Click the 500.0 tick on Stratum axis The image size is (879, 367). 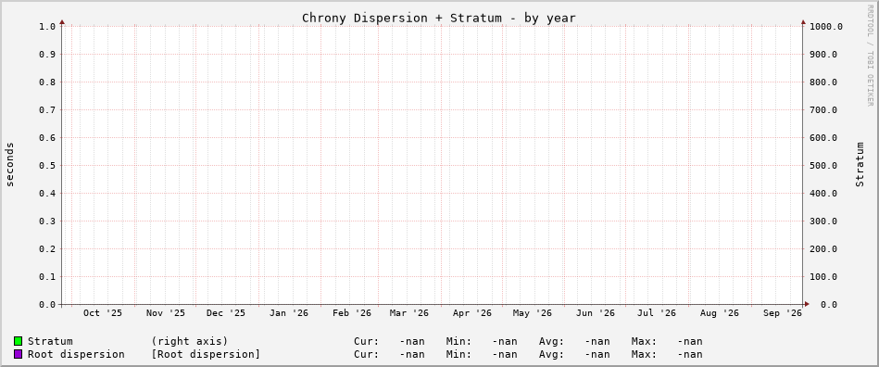(x=822, y=166)
